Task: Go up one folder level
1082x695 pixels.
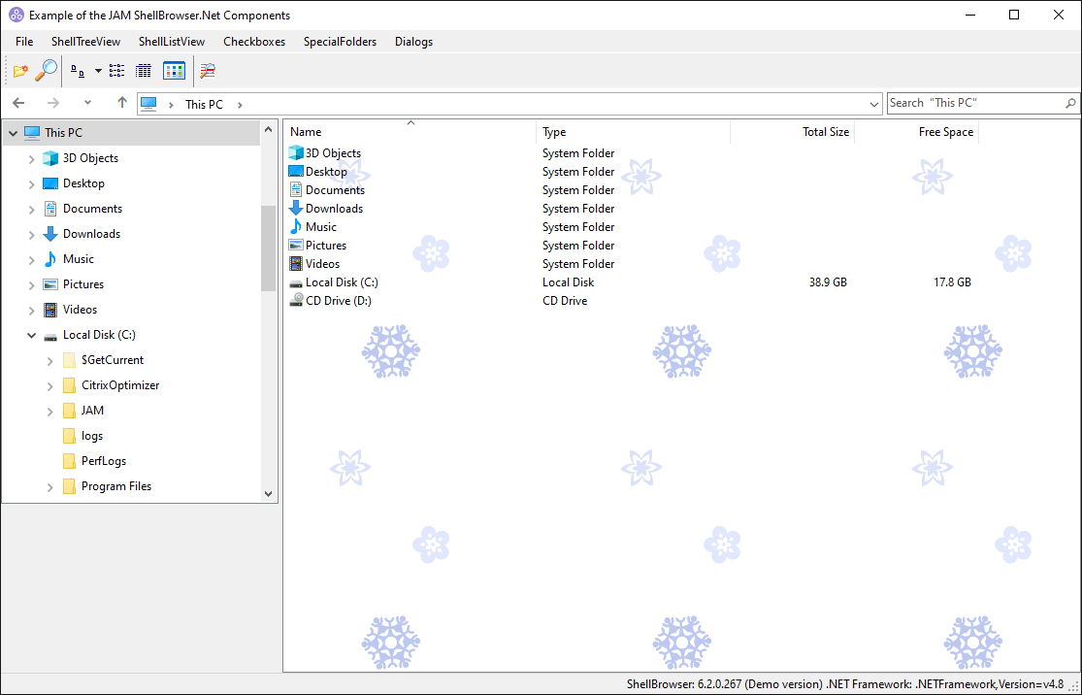Action: tap(122, 103)
